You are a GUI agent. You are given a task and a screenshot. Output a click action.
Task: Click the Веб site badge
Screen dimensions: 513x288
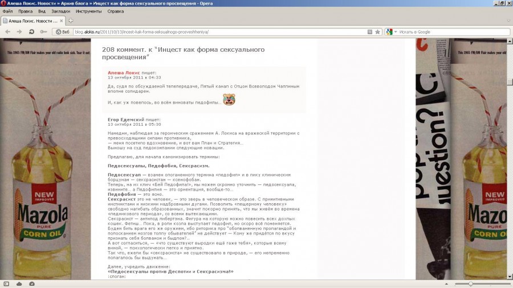click(63, 32)
